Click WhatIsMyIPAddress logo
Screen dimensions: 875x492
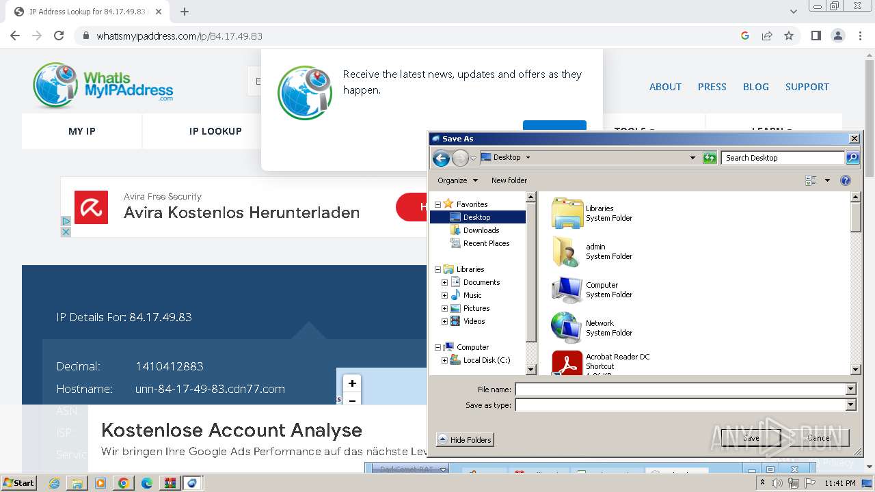point(103,85)
